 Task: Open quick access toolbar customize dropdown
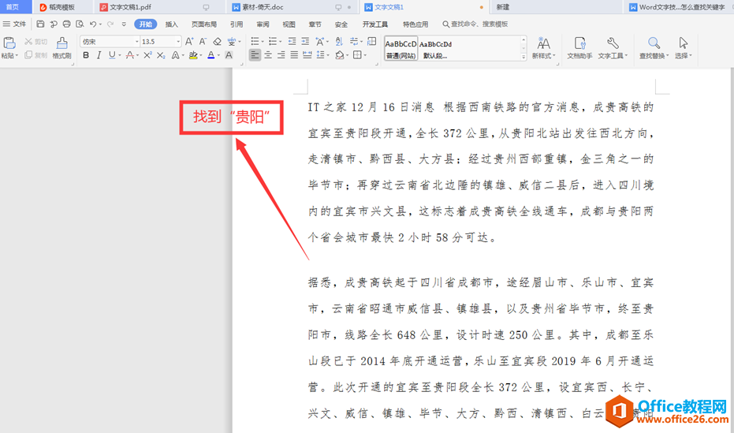click(x=124, y=24)
